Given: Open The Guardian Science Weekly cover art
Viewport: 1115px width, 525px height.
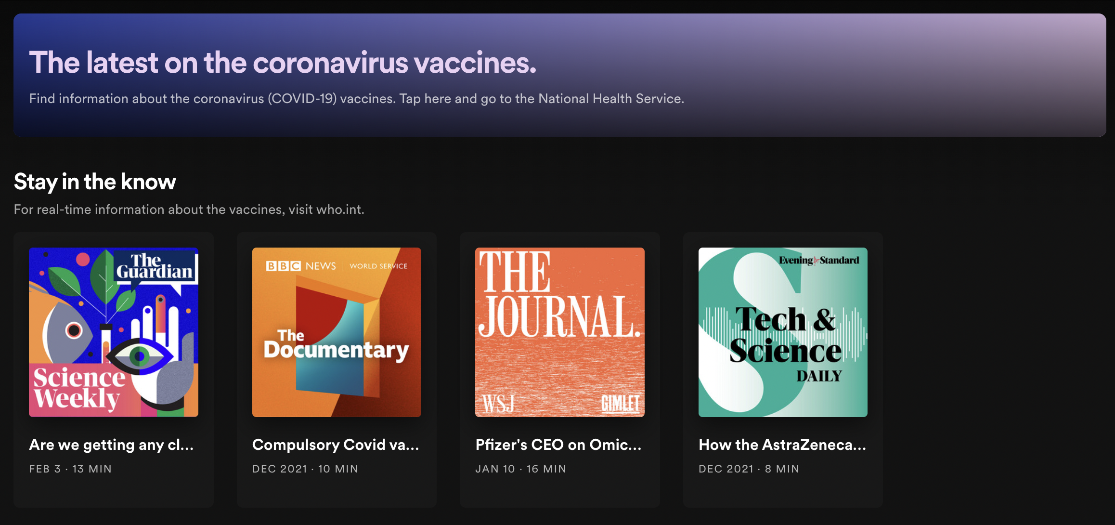Looking at the screenshot, I should click(x=114, y=332).
